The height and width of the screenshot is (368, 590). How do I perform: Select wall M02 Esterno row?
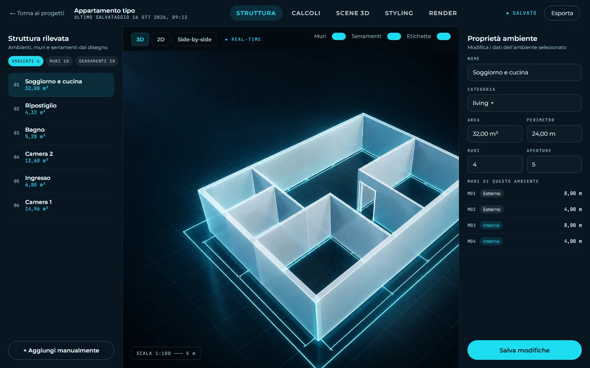(x=524, y=209)
